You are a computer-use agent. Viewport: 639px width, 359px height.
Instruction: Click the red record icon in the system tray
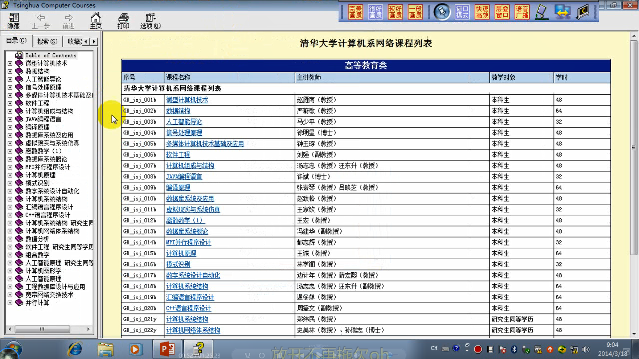[x=478, y=349]
